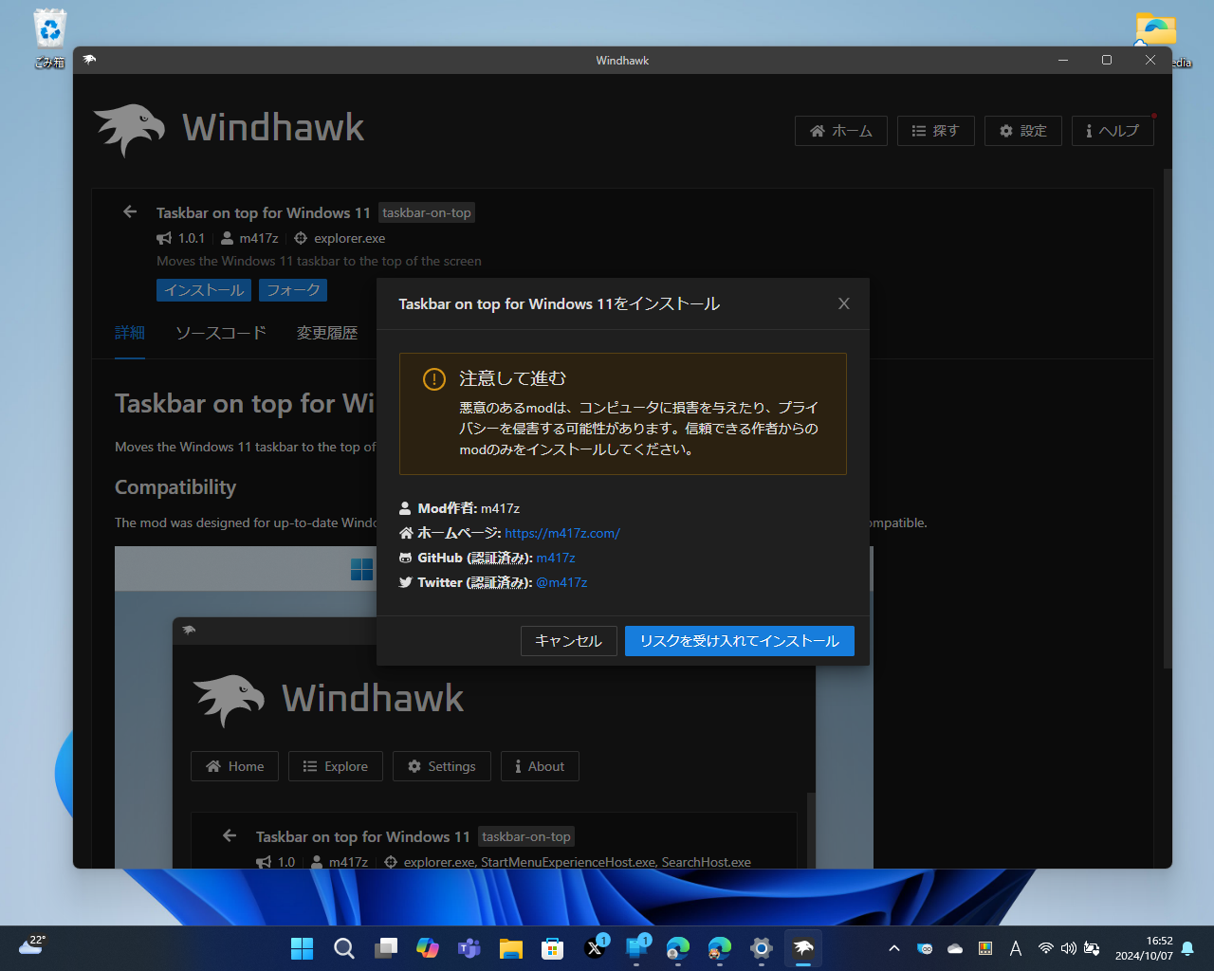Click the Windhawk icon on the taskbar
The image size is (1214, 971).
coord(803,948)
